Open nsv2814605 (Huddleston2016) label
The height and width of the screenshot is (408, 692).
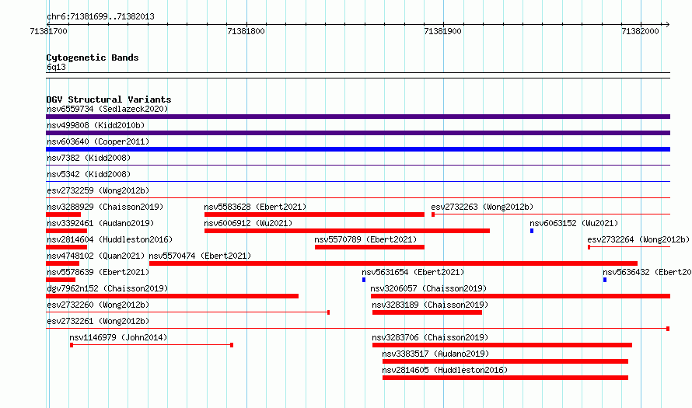pos(445,370)
